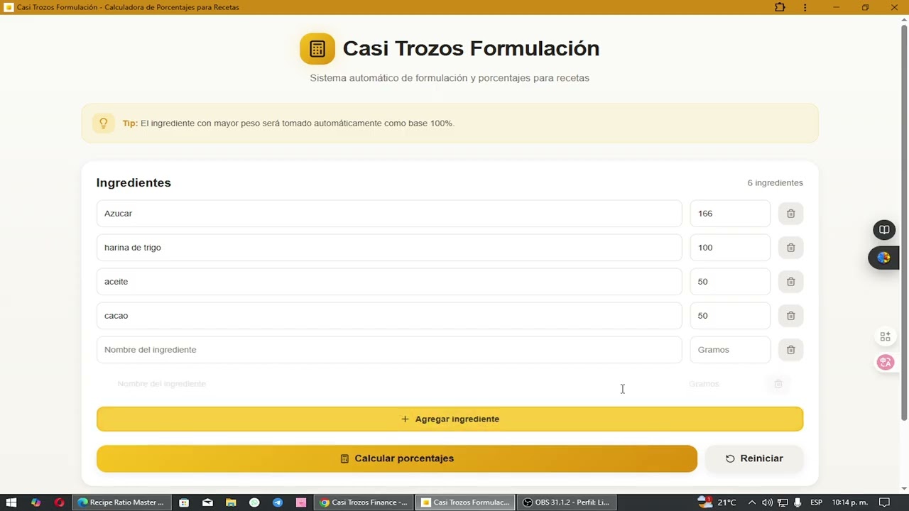The image size is (909, 511).
Task: Open the Windows Start menu
Action: (11, 502)
